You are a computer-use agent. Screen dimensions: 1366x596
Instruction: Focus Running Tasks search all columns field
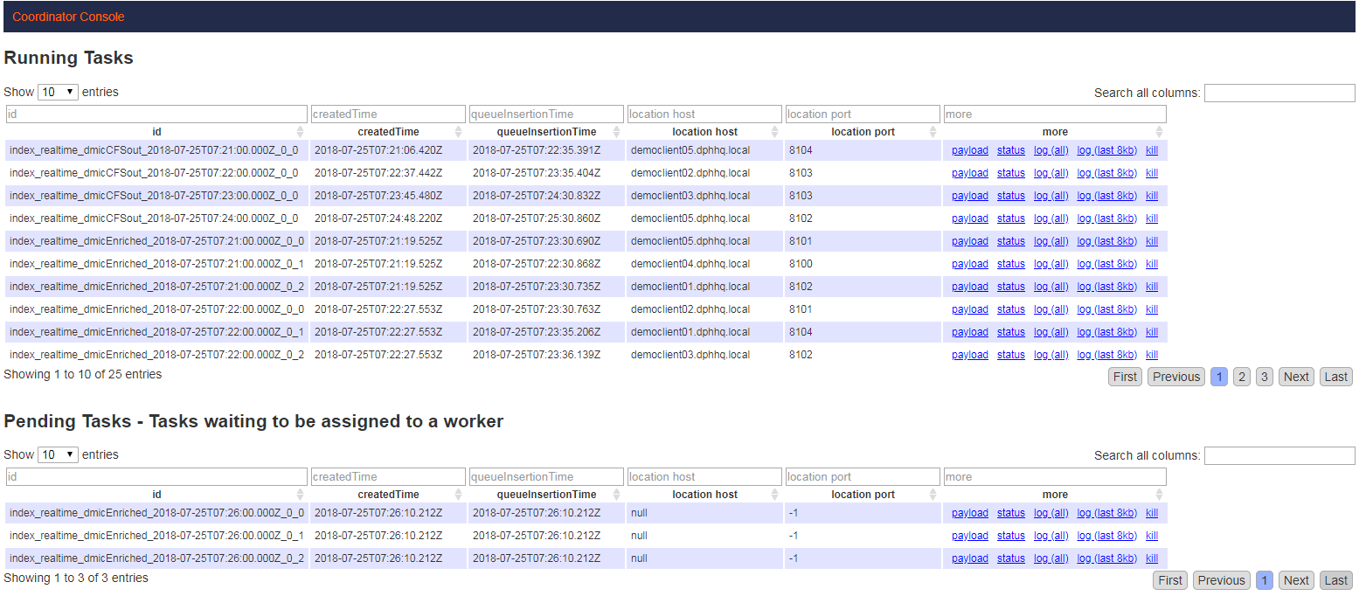1279,93
